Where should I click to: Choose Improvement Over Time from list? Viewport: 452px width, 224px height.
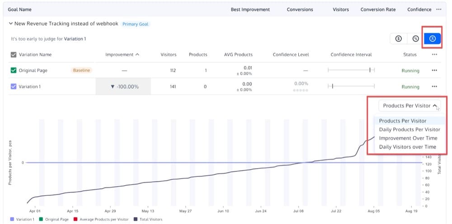(408, 138)
